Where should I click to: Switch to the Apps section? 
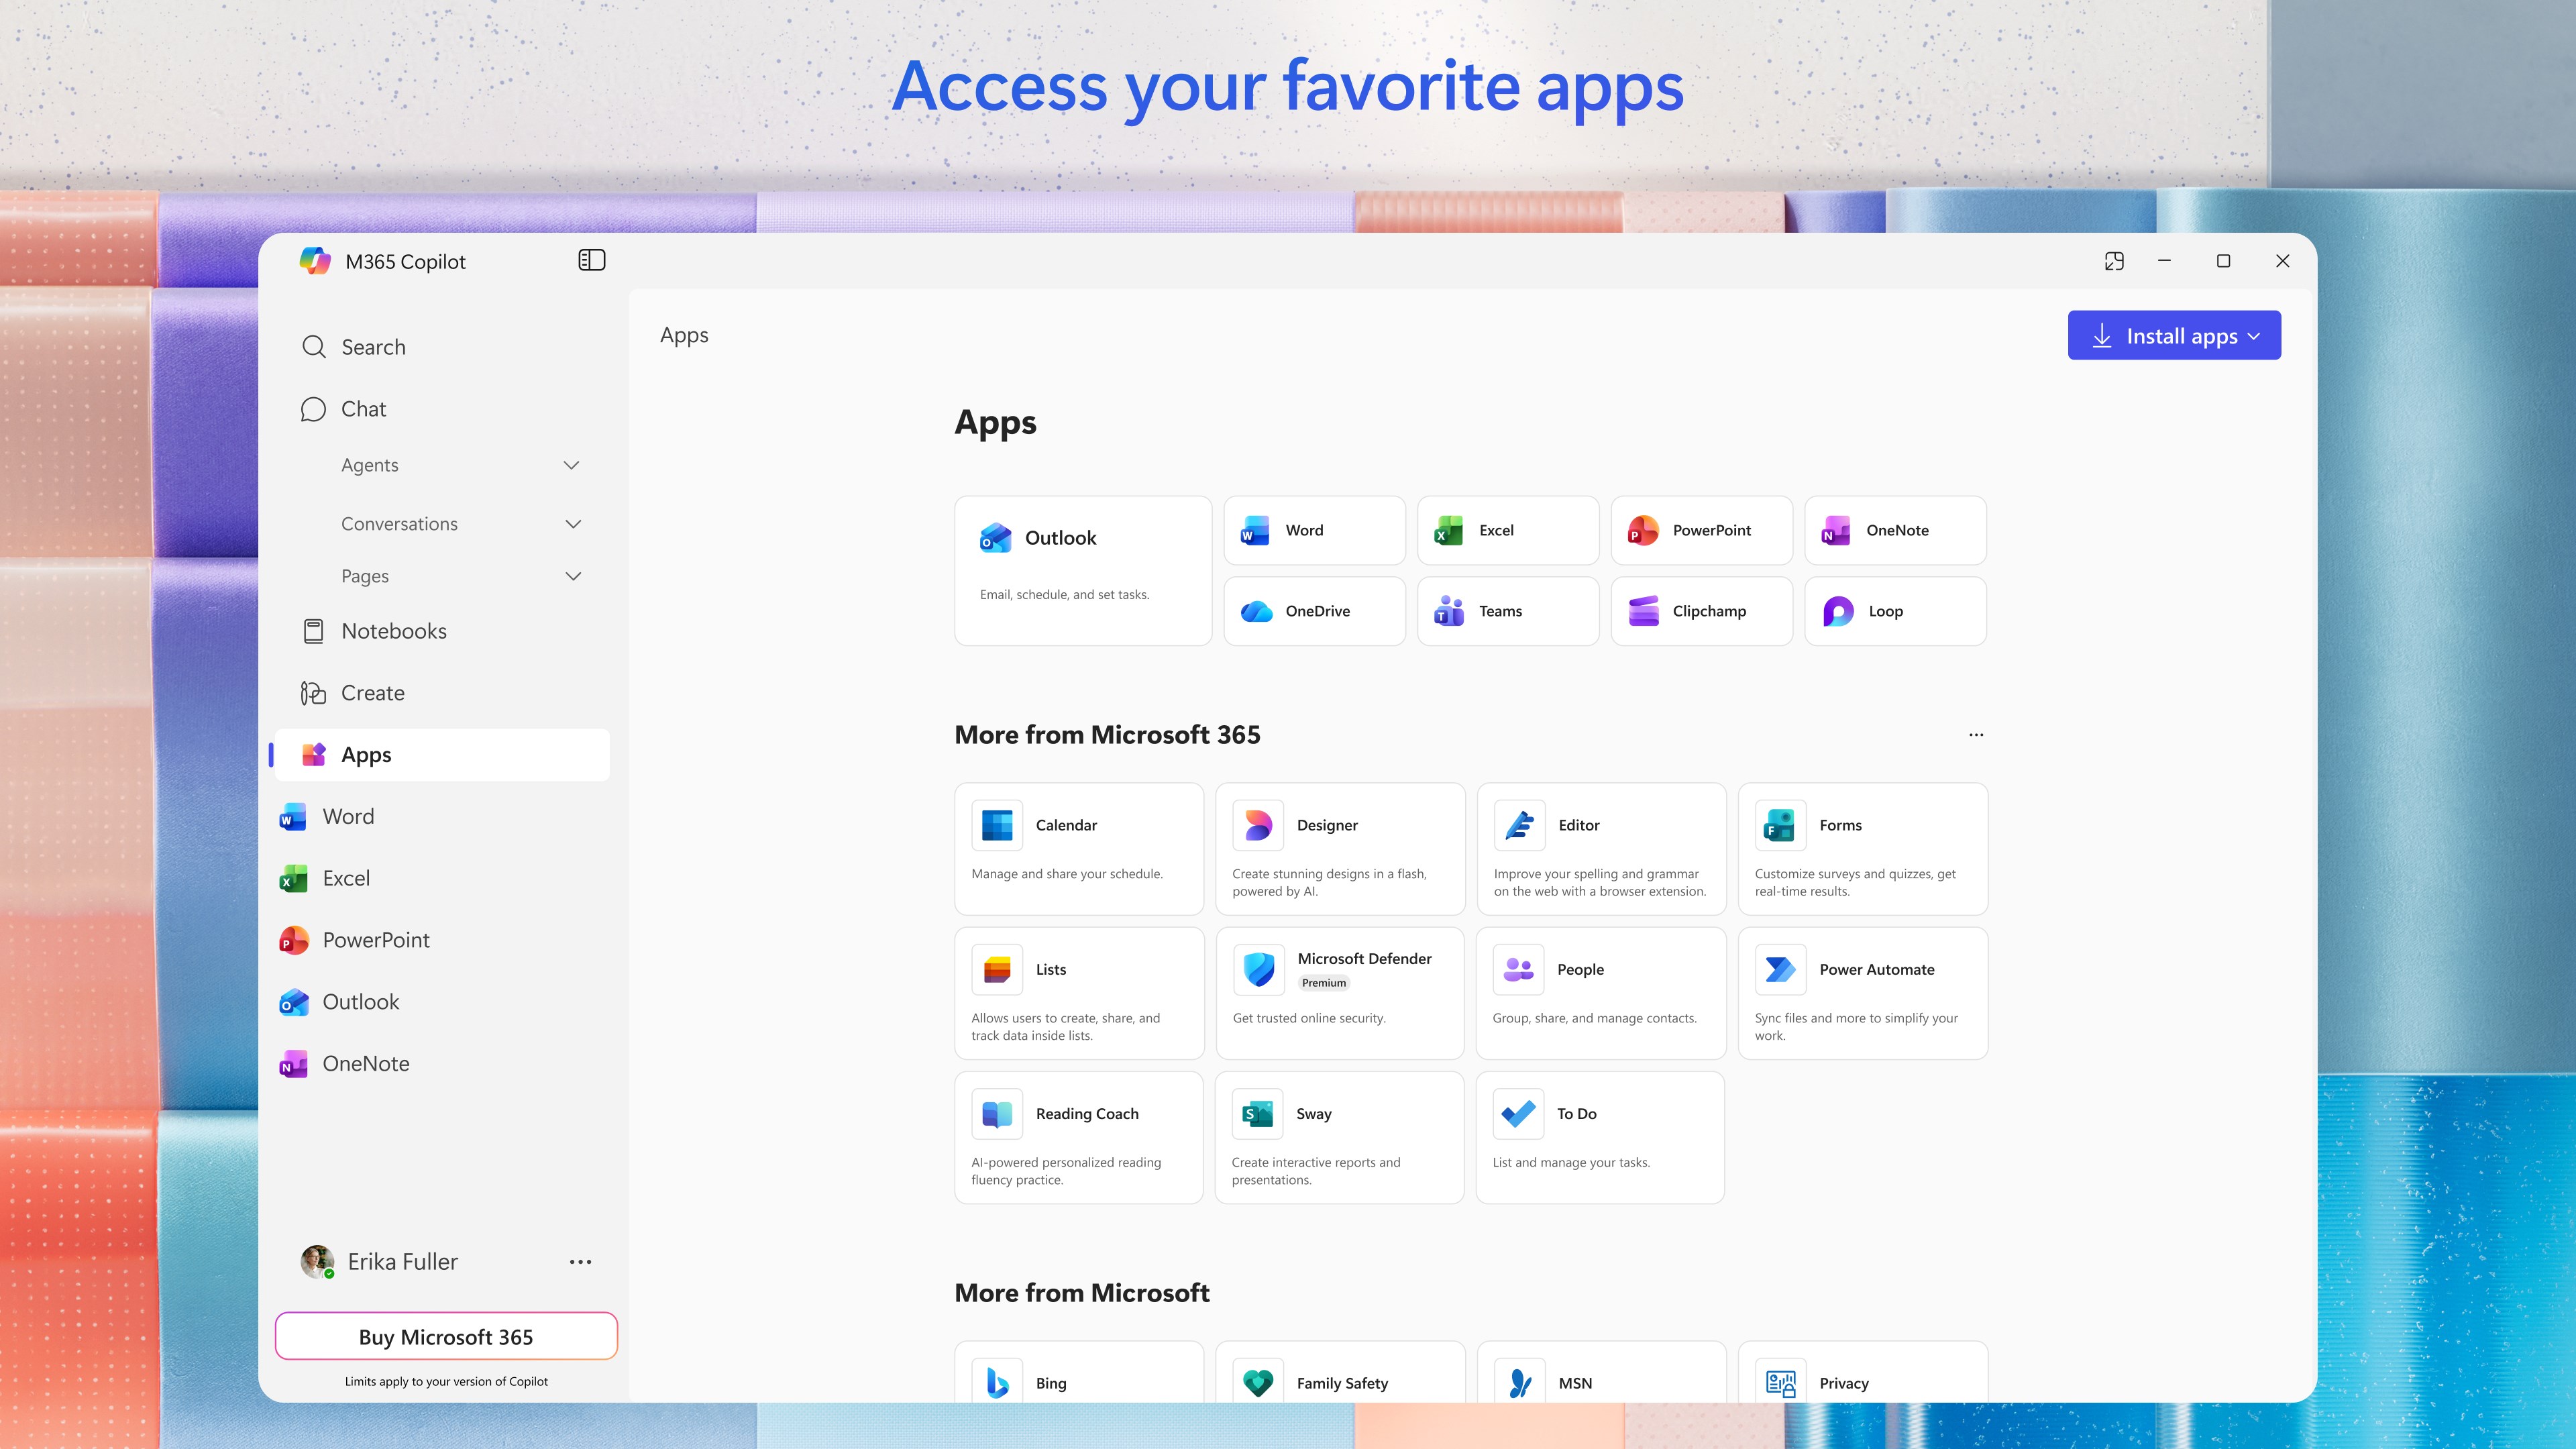click(x=365, y=754)
